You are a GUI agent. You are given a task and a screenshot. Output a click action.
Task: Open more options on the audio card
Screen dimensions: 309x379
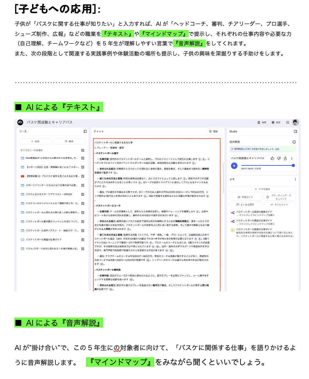[292, 158]
